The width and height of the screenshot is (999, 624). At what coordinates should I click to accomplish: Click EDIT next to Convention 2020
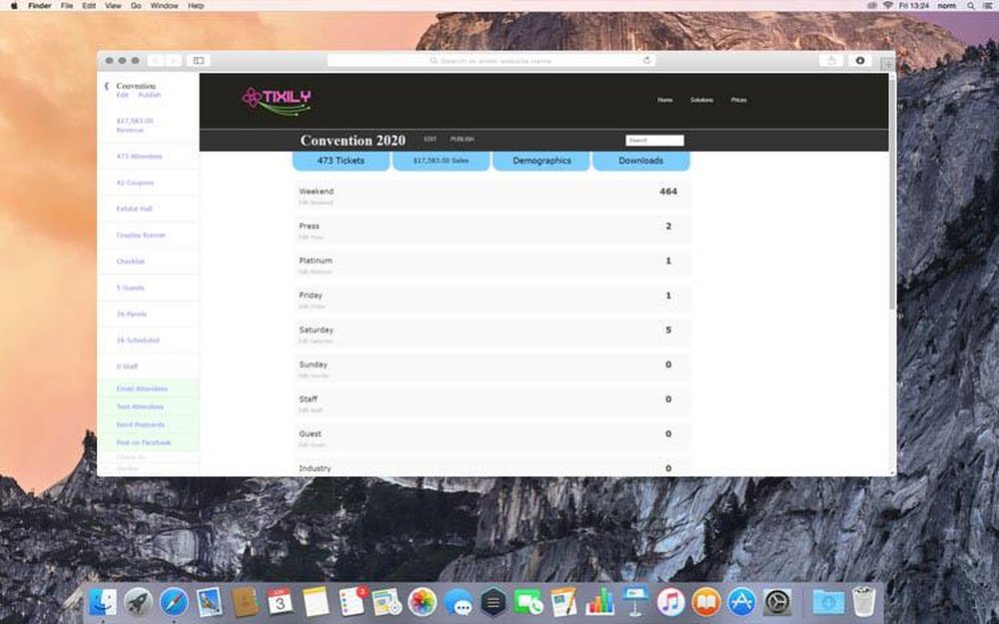pyautogui.click(x=430, y=139)
